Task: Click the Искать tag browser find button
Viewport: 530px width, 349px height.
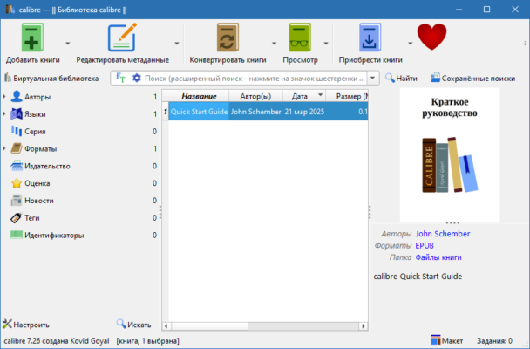Action: pyautogui.click(x=133, y=325)
